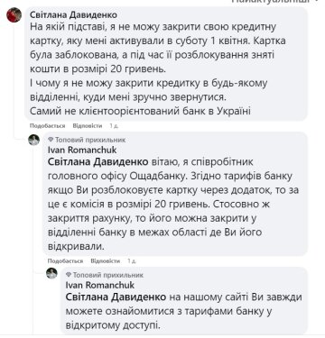Click mentioned Світлана Давиденко in first reply
Image resolution: width=325 pixels, height=338 pixels.
(98, 162)
